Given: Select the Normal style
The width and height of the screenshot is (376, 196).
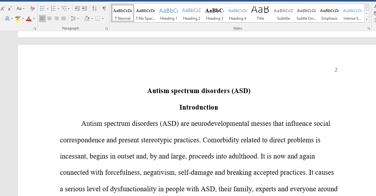Looking at the screenshot, I should [122, 13].
